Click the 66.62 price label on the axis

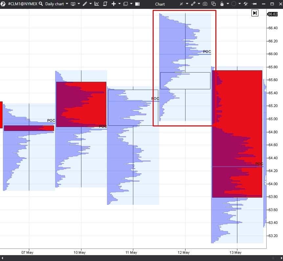[x=273, y=14]
